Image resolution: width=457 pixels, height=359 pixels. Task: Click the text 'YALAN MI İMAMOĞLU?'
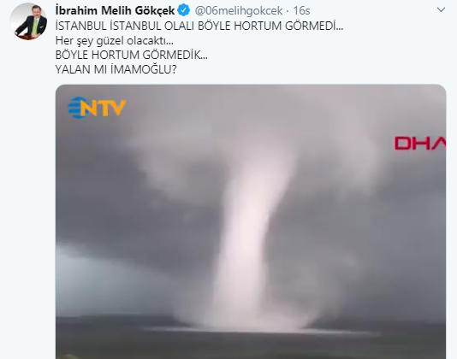point(116,69)
